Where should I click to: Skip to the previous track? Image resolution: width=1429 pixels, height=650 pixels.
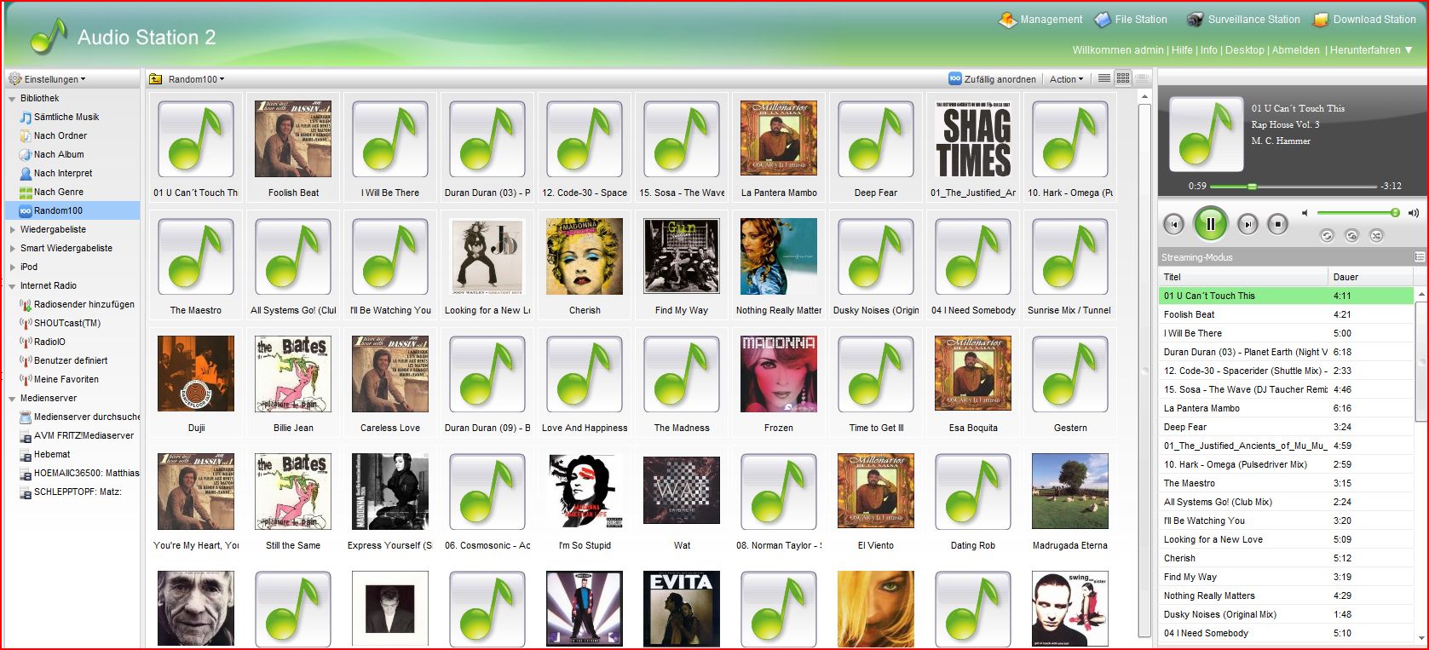coord(1173,225)
